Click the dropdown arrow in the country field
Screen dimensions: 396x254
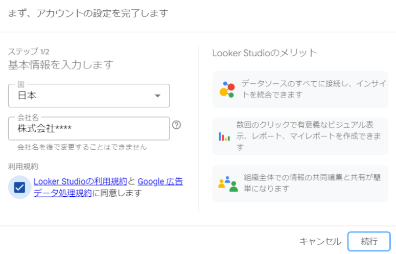(157, 96)
